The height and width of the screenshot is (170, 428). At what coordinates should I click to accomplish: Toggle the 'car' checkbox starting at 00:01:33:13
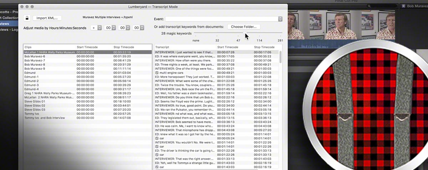pyautogui.click(x=157, y=167)
